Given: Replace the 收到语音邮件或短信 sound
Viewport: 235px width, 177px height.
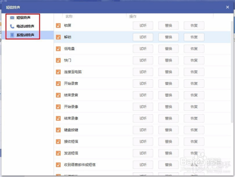Looking at the screenshot, I should pyautogui.click(x=169, y=165).
